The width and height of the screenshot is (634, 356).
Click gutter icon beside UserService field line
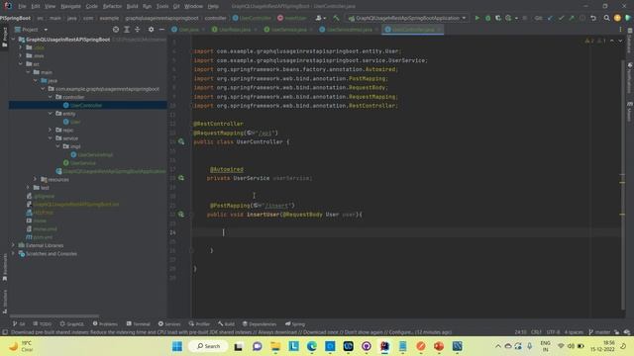click(x=181, y=178)
